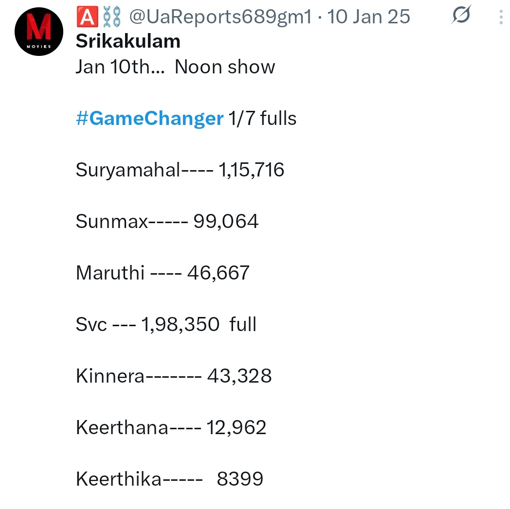Click the Suryamahal 1,15,716 line
The width and height of the screenshot is (510, 509).
(180, 170)
